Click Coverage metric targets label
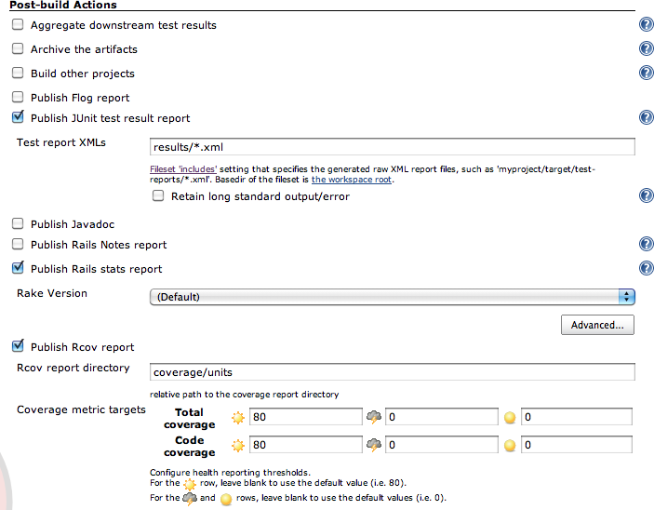 point(81,409)
